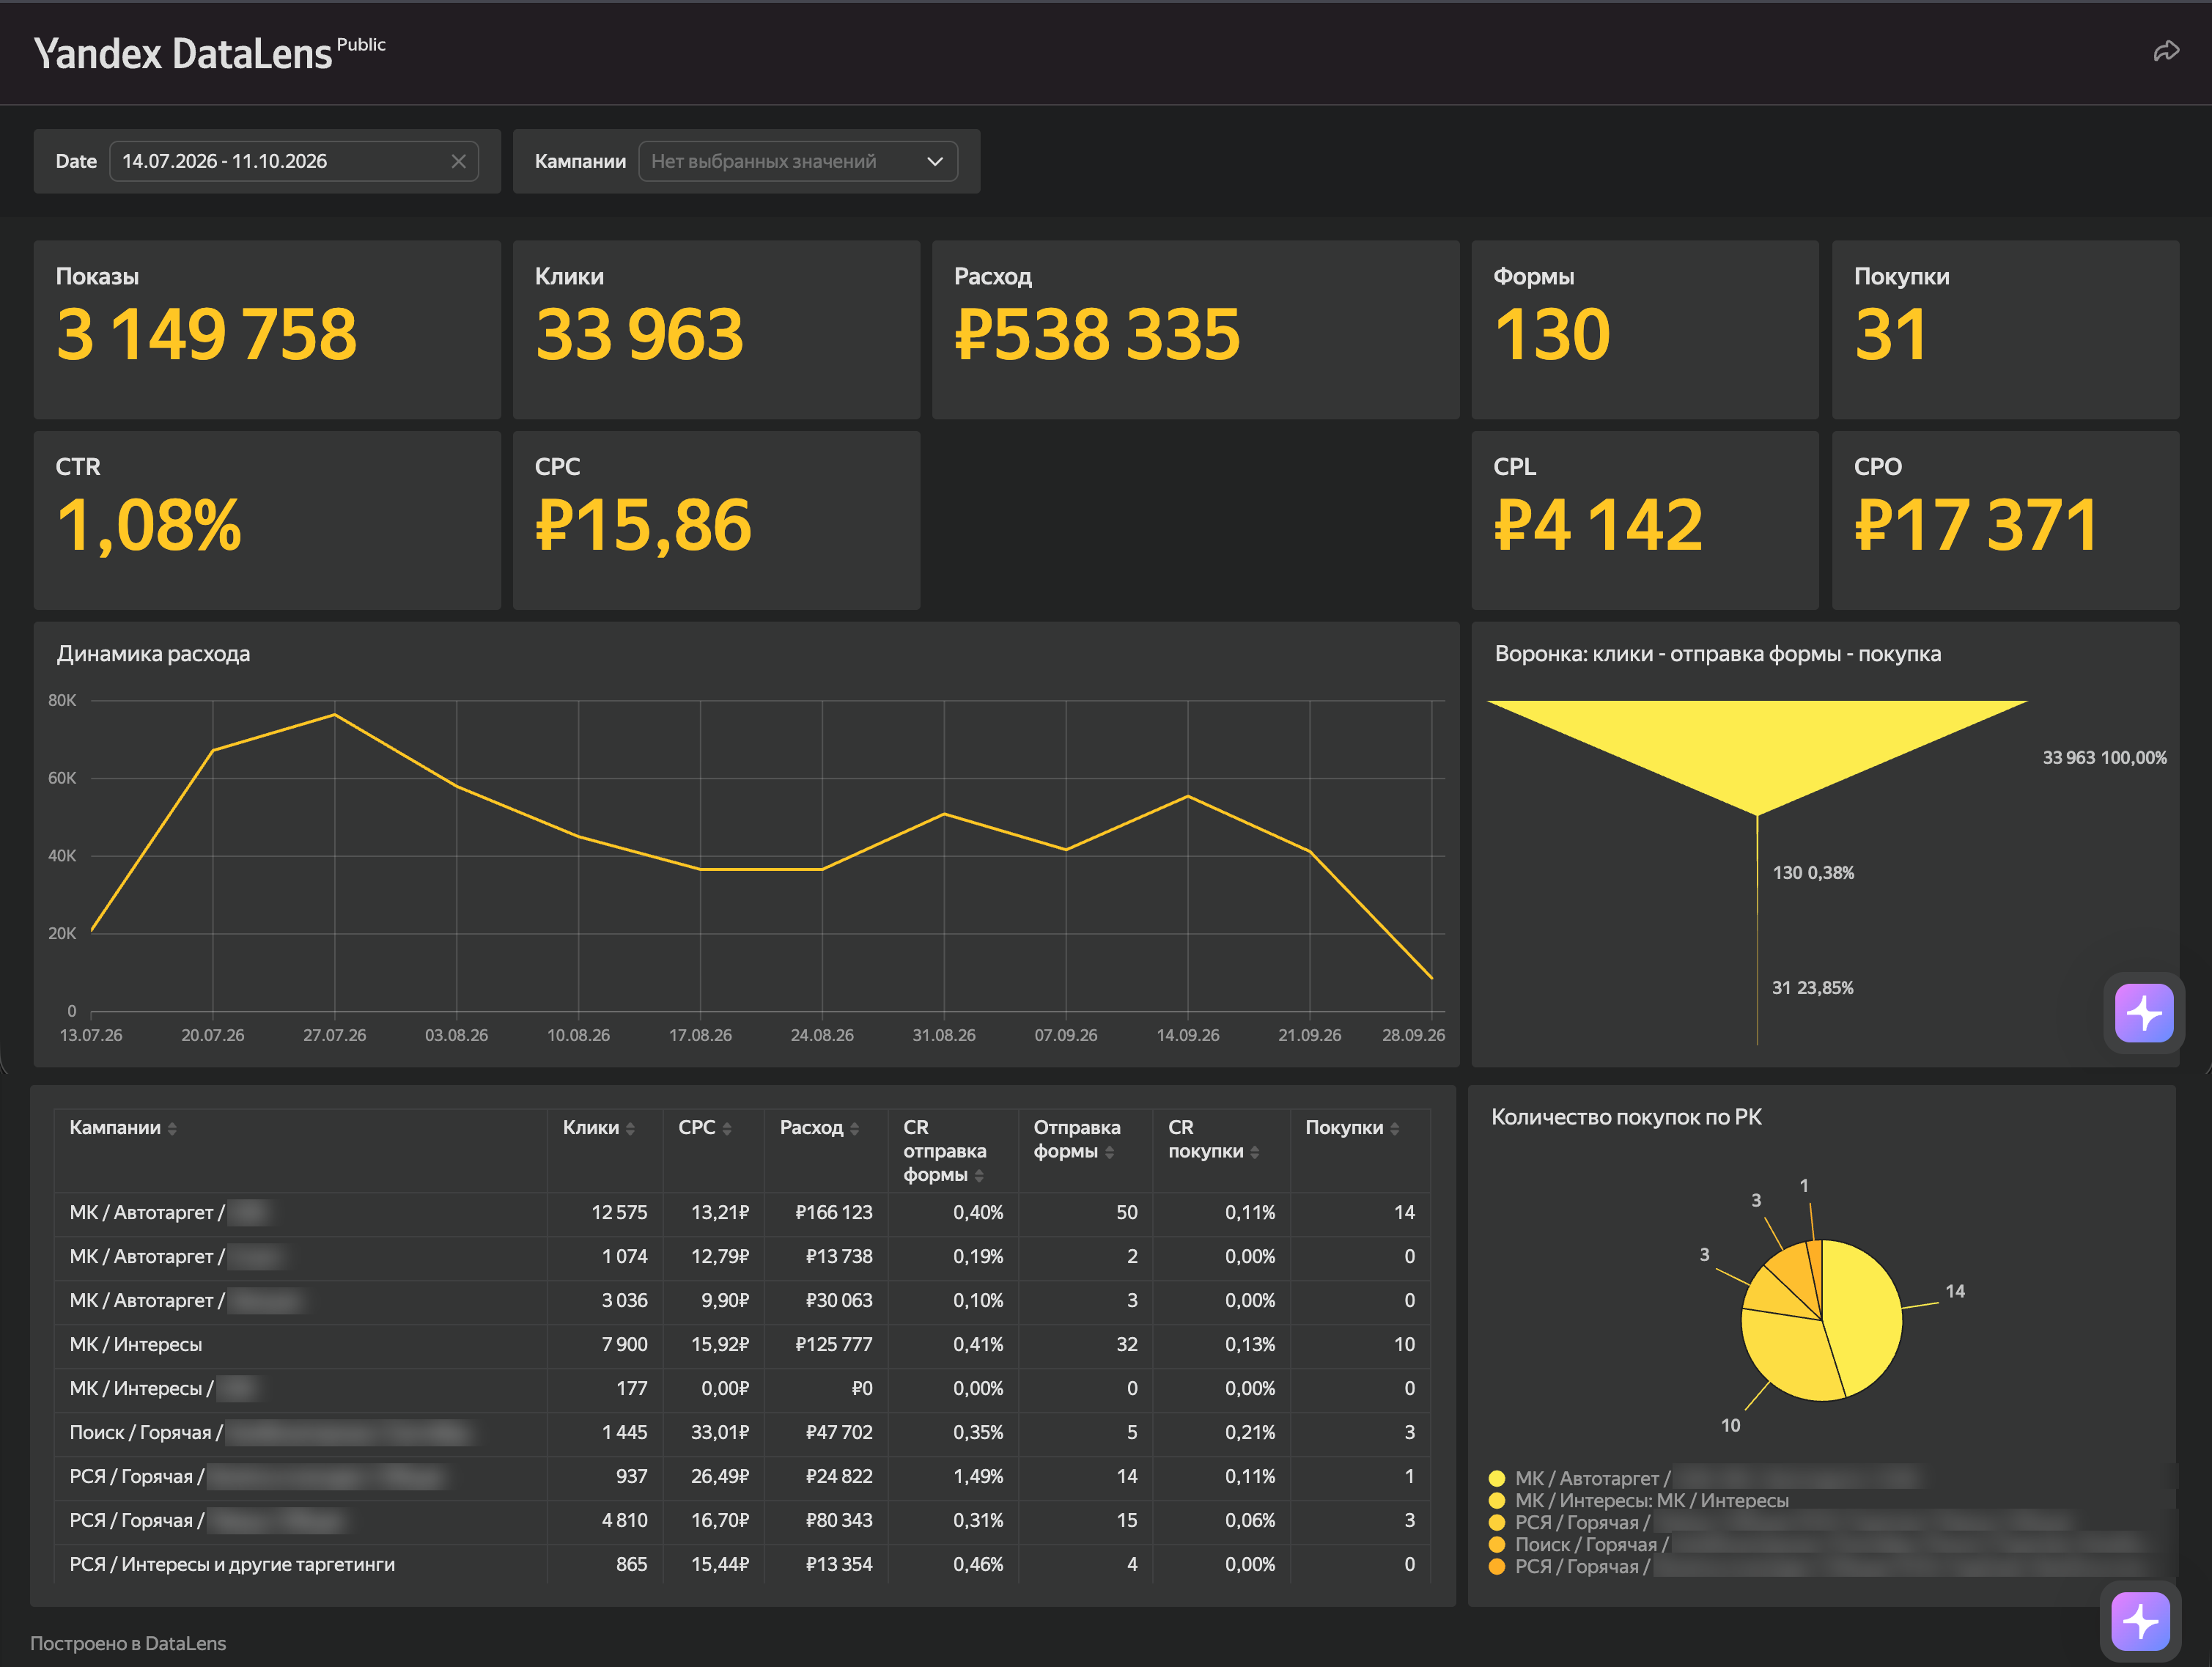Click the CPO indicator value ₽17 371
2212x1667 pixels.
[x=1976, y=525]
